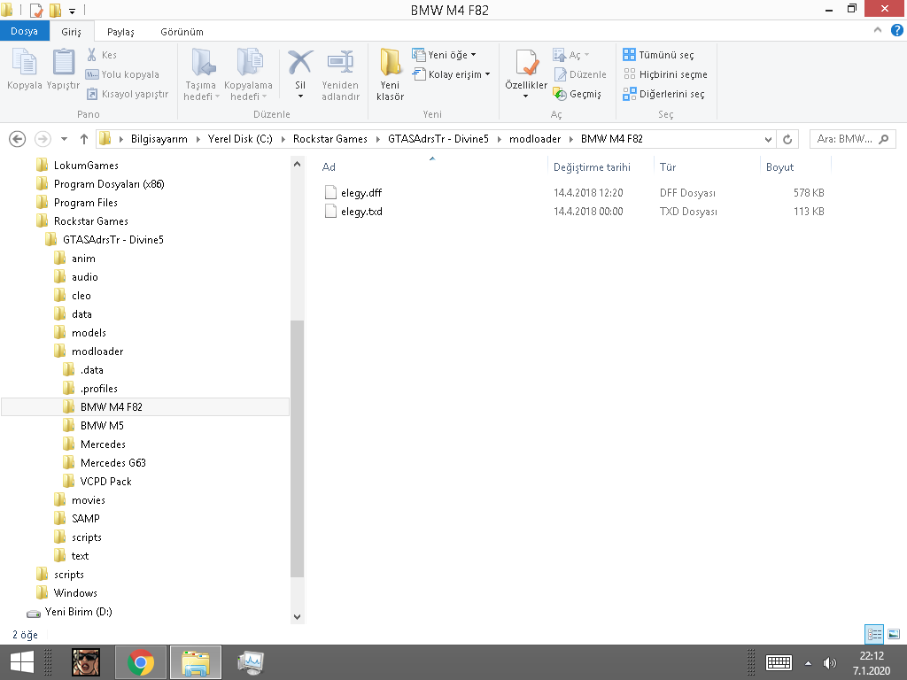Open the address bar history dropdown
Image resolution: width=907 pixels, height=680 pixels.
[768, 139]
